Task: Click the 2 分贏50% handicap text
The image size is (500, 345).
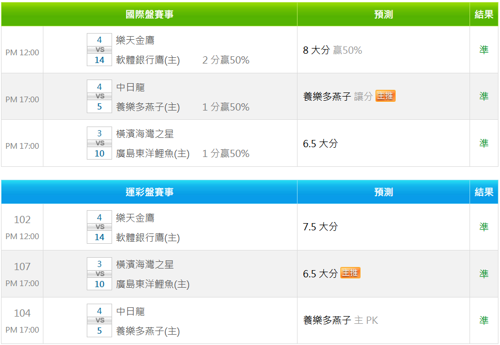Action: tap(226, 60)
